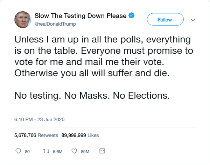Click the '6:10 PM - 23 Jun 2020' timestamp
The width and height of the screenshot is (210, 165).
click(x=39, y=119)
